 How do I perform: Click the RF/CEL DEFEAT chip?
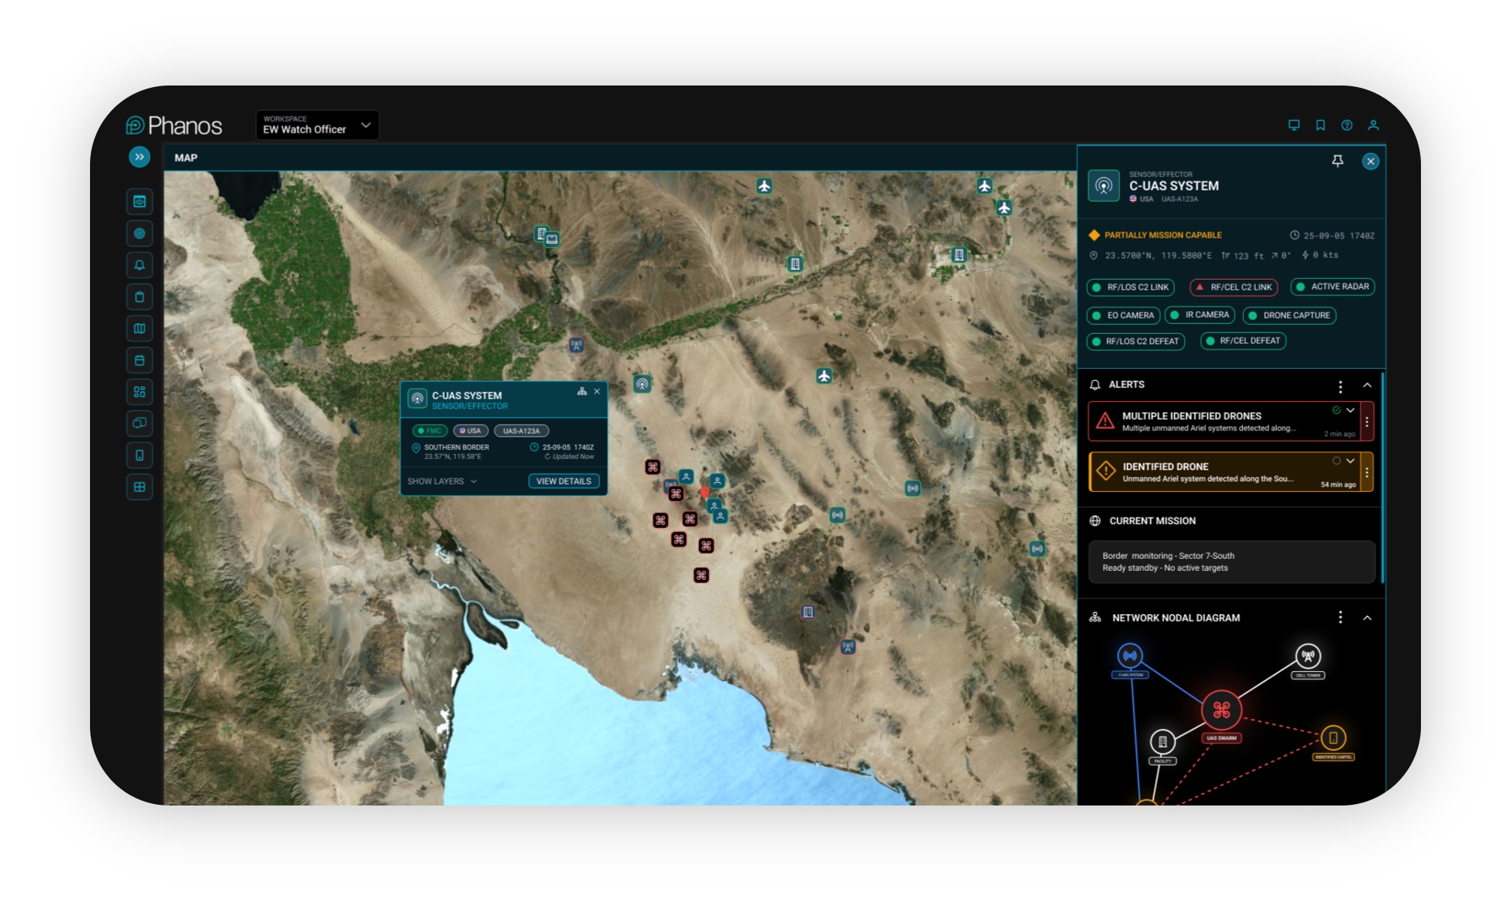click(1242, 340)
